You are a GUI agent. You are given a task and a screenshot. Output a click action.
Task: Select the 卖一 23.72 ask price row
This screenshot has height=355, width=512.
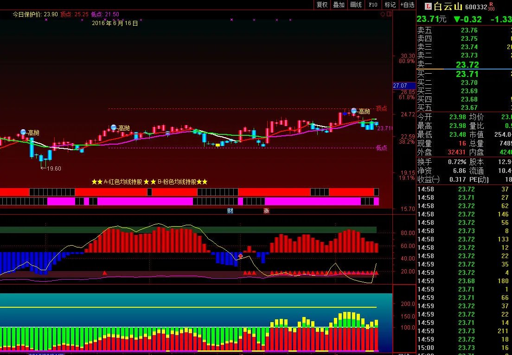point(464,64)
